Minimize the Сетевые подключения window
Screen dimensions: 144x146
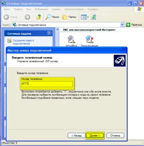click(x=130, y=3)
